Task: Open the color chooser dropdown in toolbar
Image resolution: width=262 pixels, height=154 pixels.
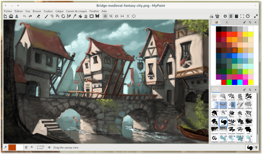Action: pos(212,16)
